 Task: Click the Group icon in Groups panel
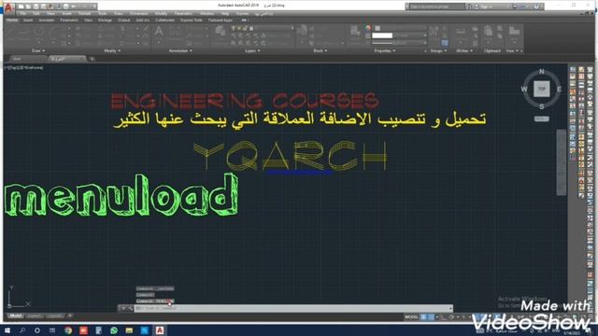pos(434,32)
